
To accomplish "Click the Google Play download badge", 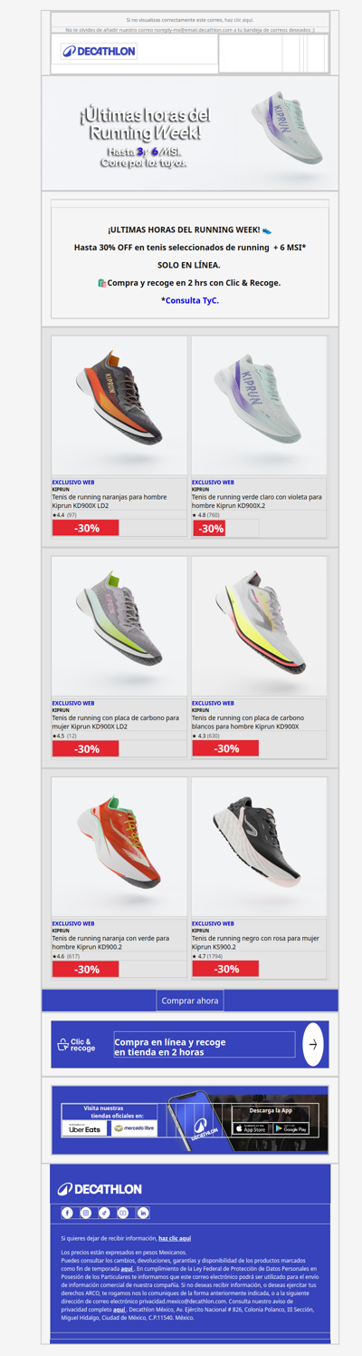I will (x=291, y=1128).
